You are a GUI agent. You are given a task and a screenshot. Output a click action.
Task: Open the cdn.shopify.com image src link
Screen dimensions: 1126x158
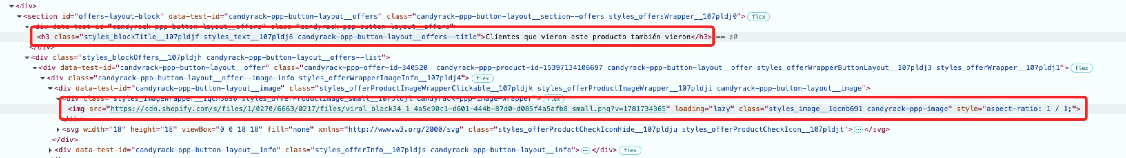point(388,109)
